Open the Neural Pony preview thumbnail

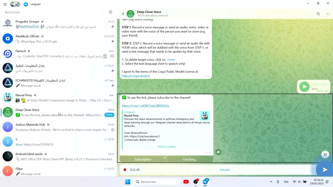[204, 116]
